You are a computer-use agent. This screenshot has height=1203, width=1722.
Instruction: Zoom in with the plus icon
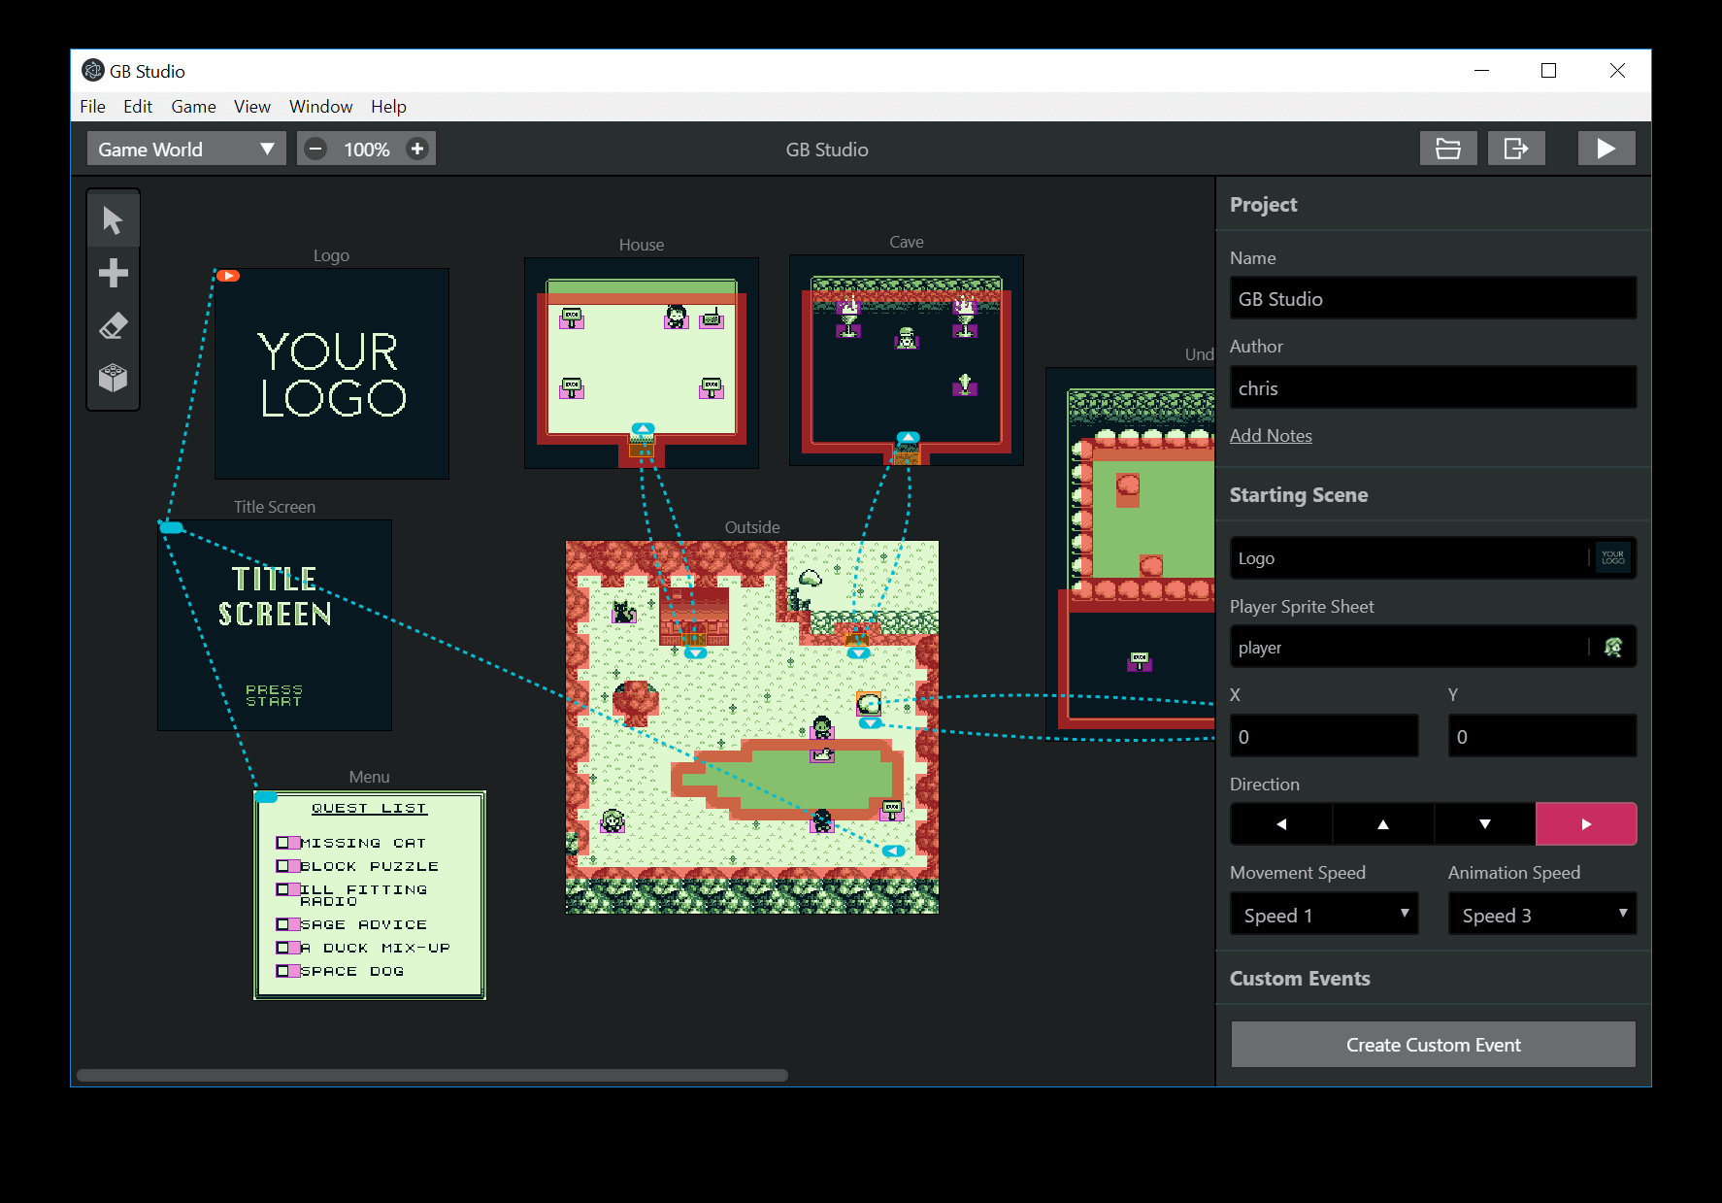(417, 149)
